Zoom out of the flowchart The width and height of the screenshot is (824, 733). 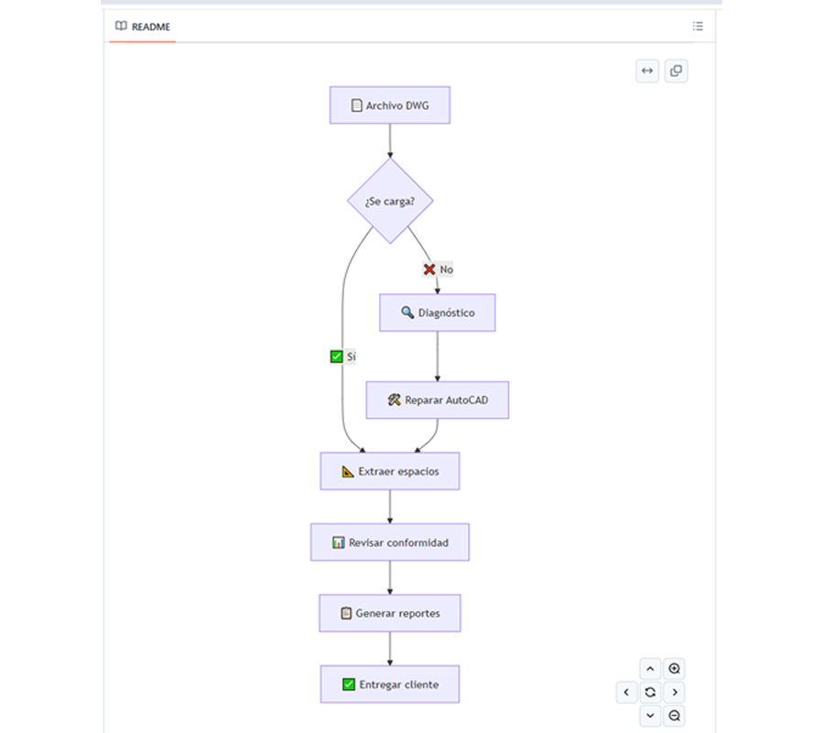[674, 716]
